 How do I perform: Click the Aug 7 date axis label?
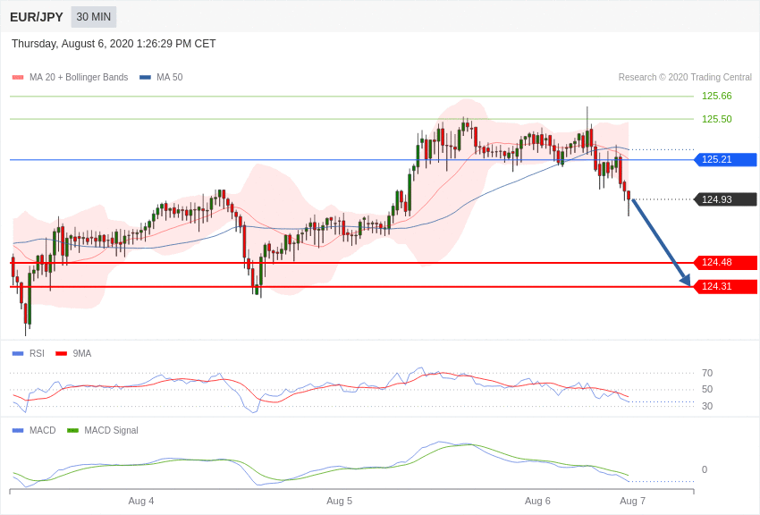click(x=632, y=501)
